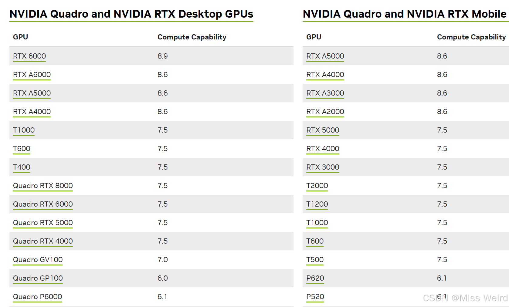Open the Quadro RTX 4000 link
The width and height of the screenshot is (509, 307).
tap(43, 241)
